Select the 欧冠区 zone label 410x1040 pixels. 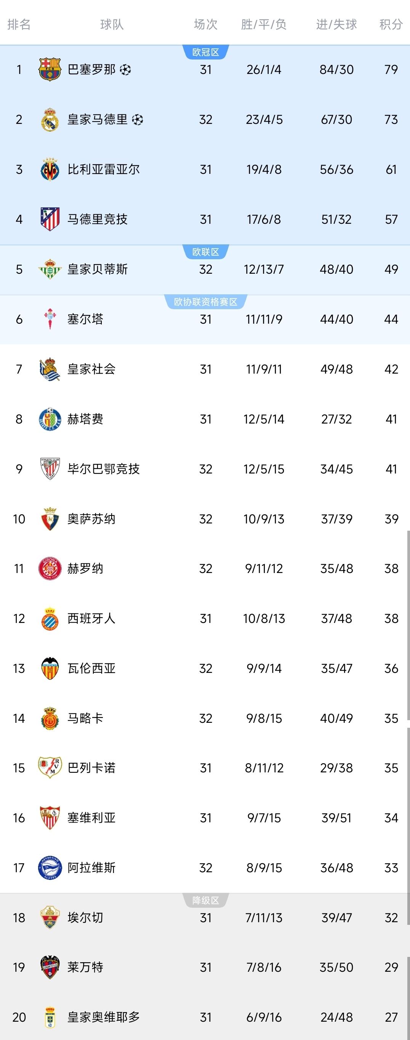click(x=205, y=52)
